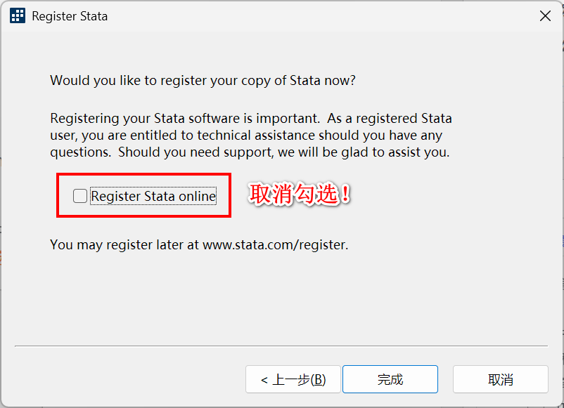Click the "You may register later at" text
Image resolution: width=564 pixels, height=408 pixels.
pyautogui.click(x=125, y=245)
